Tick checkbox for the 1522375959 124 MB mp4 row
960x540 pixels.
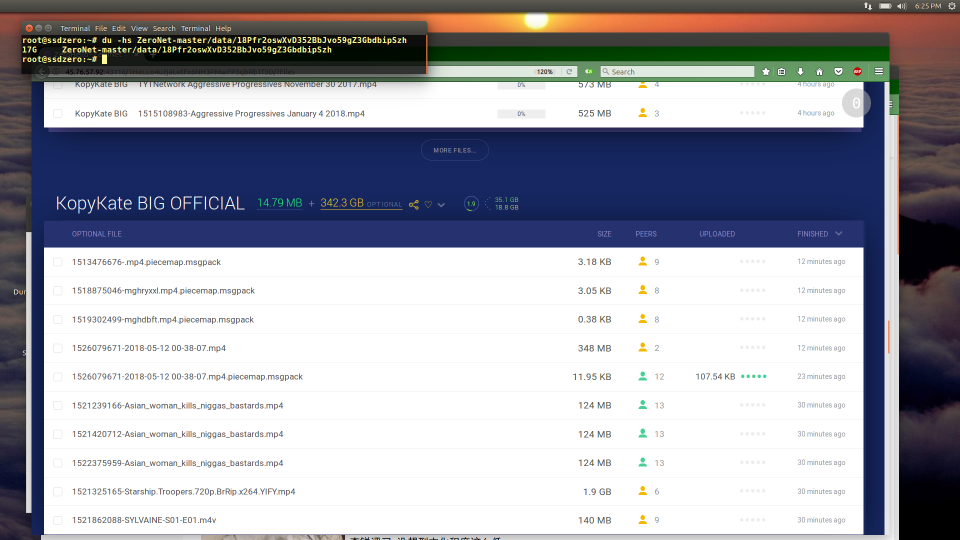pyautogui.click(x=58, y=463)
